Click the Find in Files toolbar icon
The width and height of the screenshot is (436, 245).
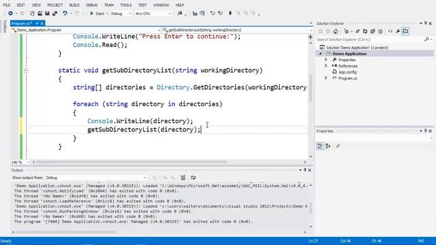click(180, 14)
